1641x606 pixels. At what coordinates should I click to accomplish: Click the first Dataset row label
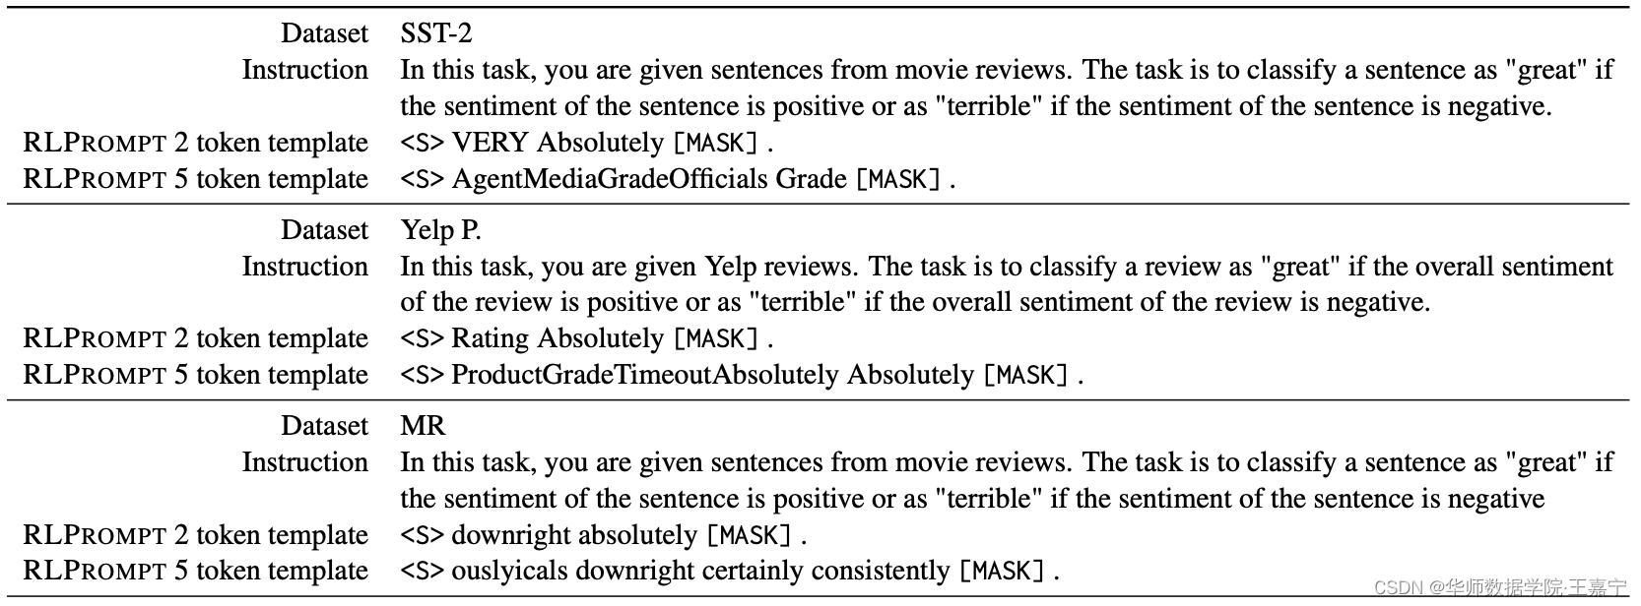point(324,33)
